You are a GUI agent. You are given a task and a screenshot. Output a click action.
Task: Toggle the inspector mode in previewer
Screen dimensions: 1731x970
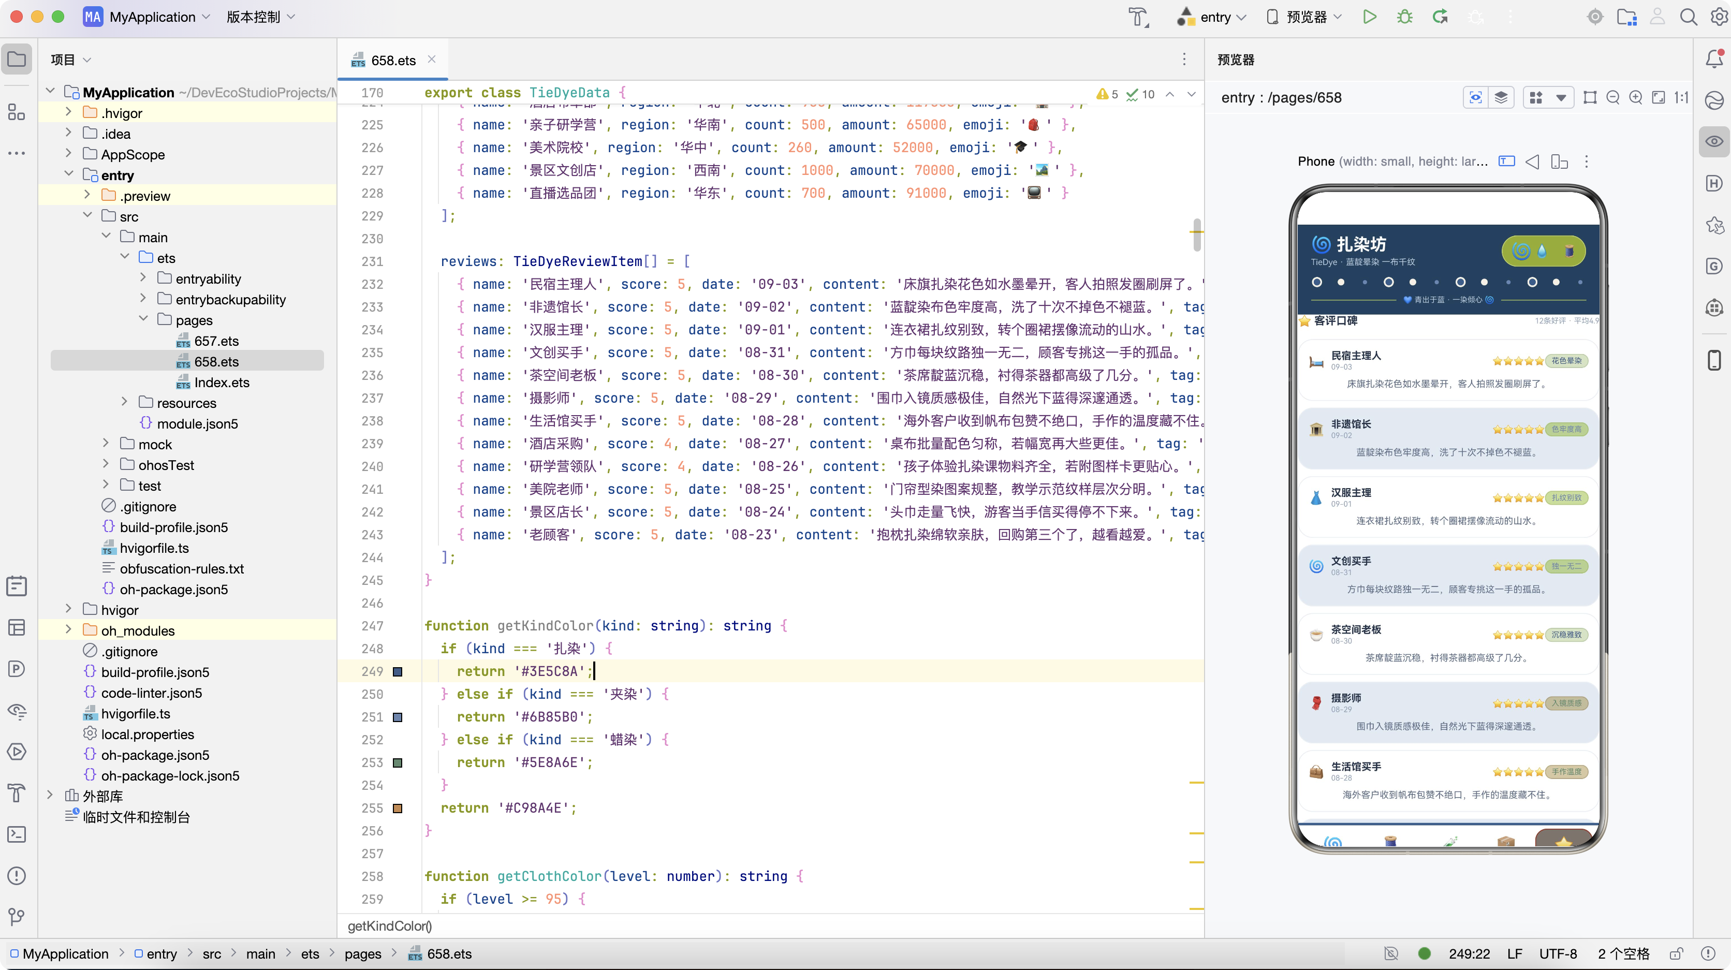pos(1476,98)
